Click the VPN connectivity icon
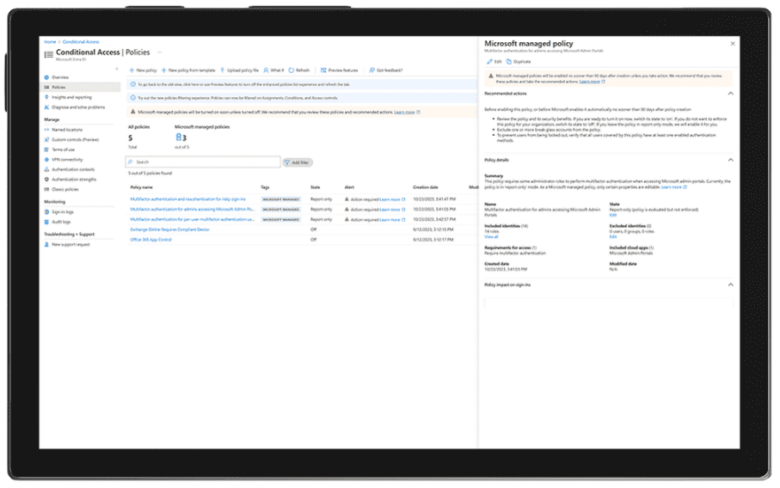780x488 pixels. pos(46,160)
